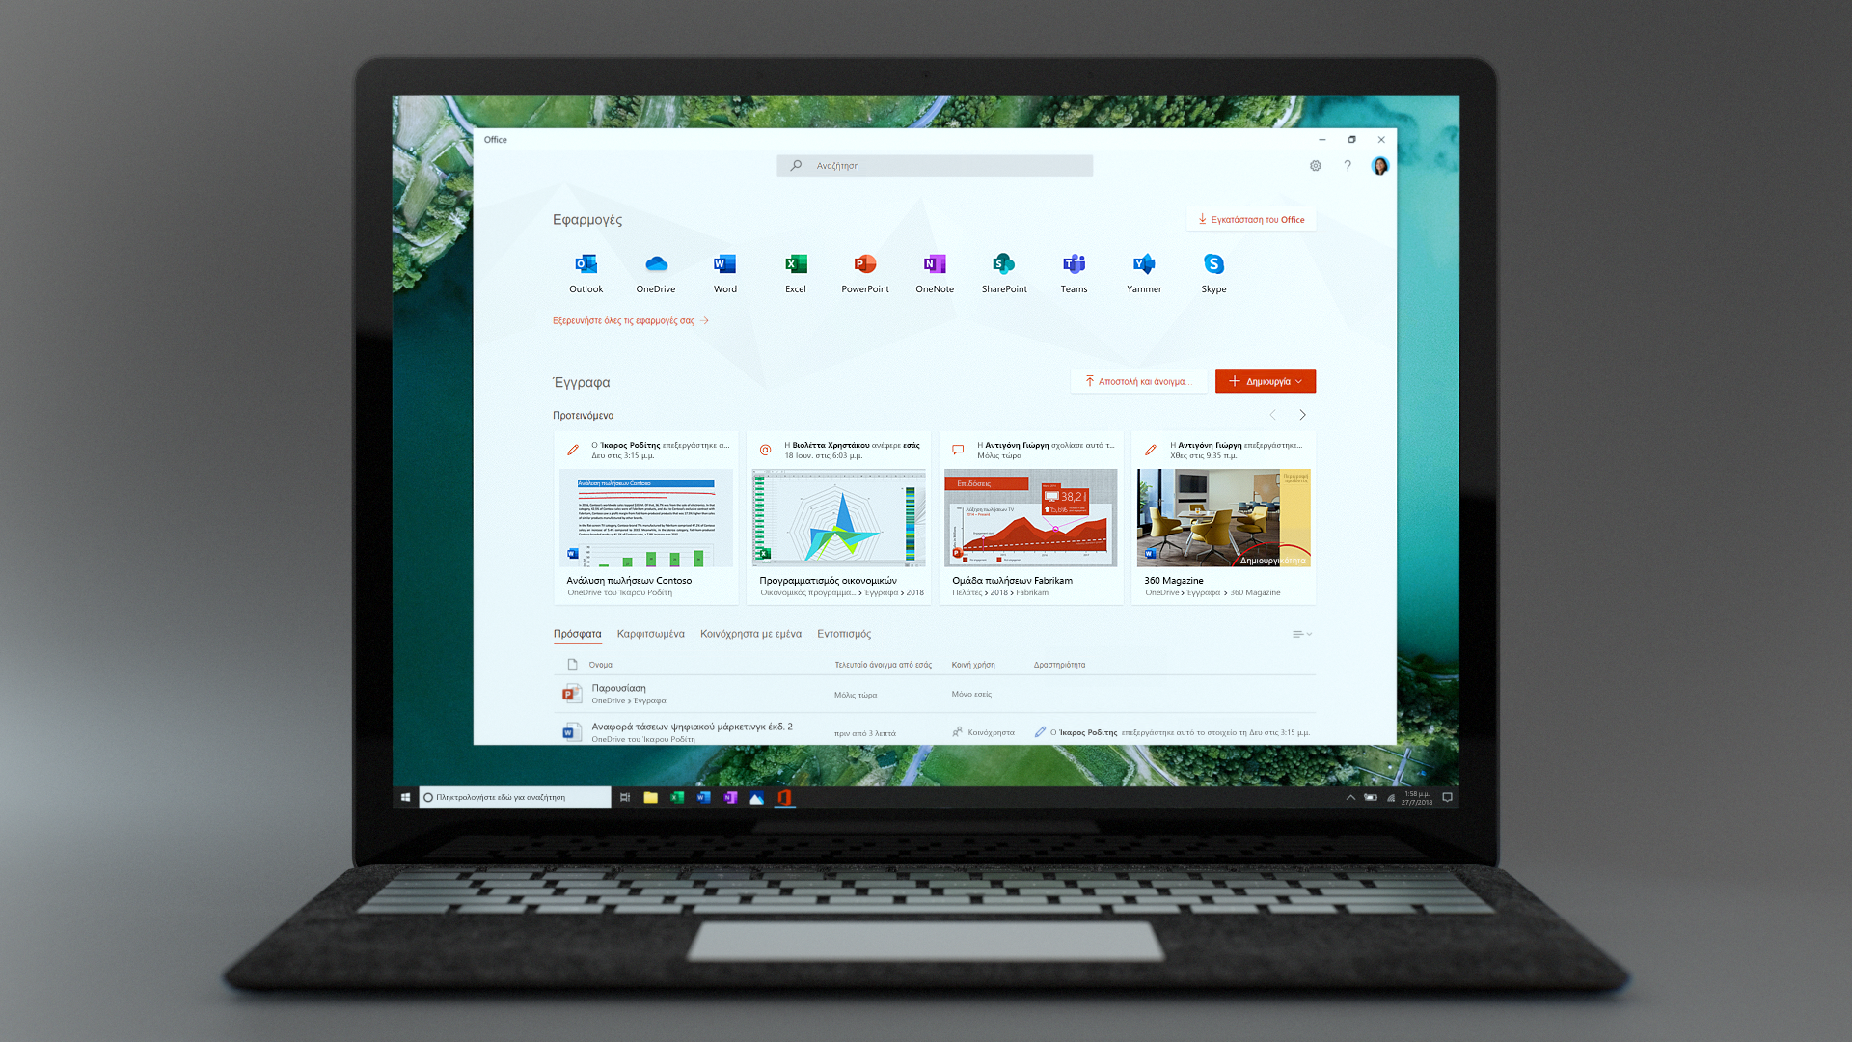
Task: Click Πρόσφατα tab in documents
Action: pyautogui.click(x=578, y=634)
